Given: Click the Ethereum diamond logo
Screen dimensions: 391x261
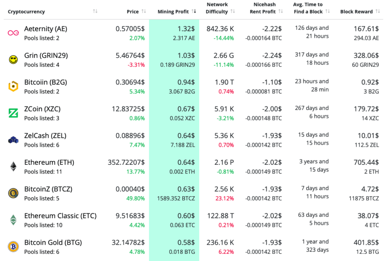Looking at the screenshot, I should (13, 166).
